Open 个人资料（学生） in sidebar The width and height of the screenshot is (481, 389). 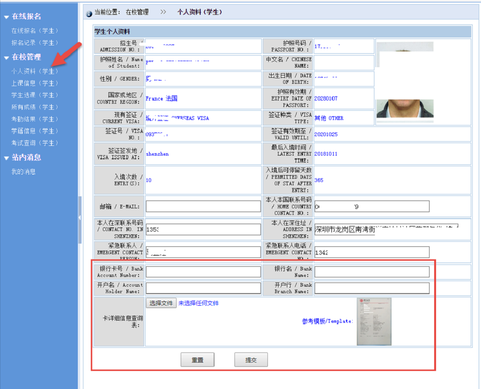[x=35, y=71]
